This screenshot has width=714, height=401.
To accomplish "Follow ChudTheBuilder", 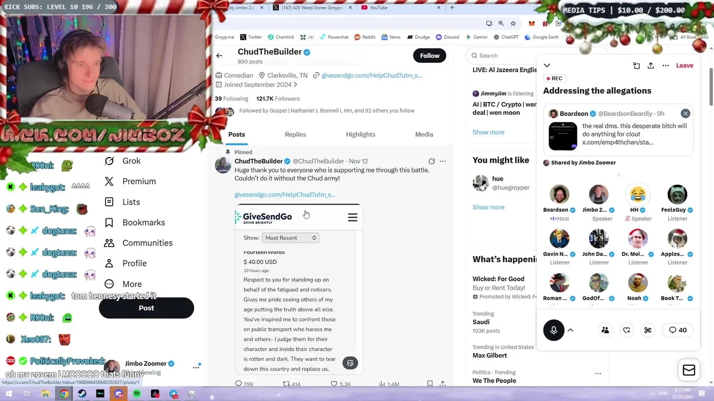I will (x=430, y=56).
